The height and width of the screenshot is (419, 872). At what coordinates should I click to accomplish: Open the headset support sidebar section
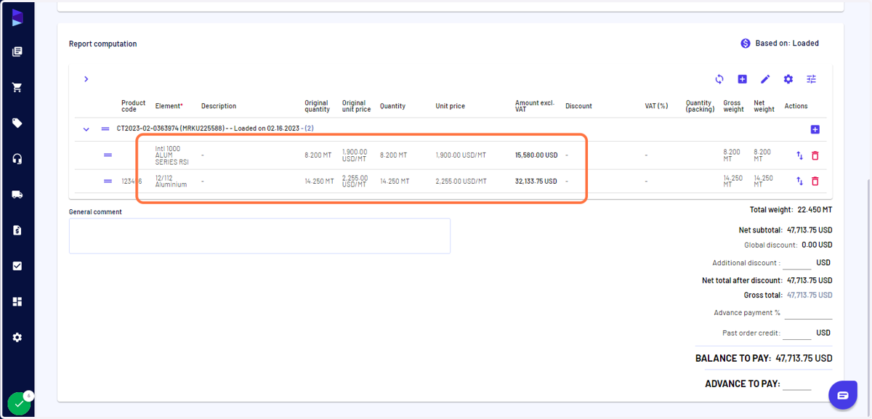pos(17,159)
